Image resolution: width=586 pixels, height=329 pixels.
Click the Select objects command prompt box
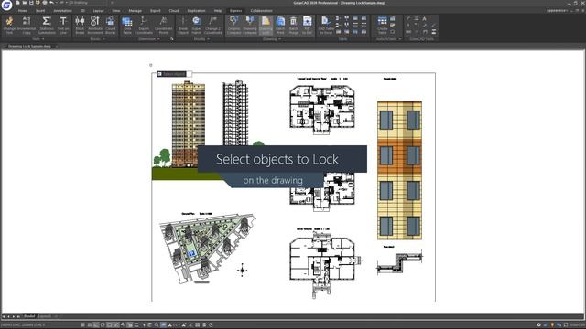(174, 74)
